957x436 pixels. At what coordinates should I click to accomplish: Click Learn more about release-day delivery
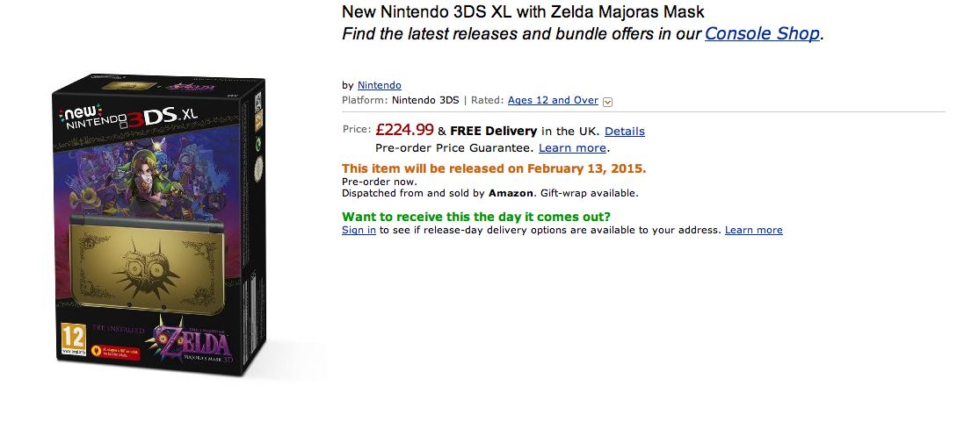(753, 230)
